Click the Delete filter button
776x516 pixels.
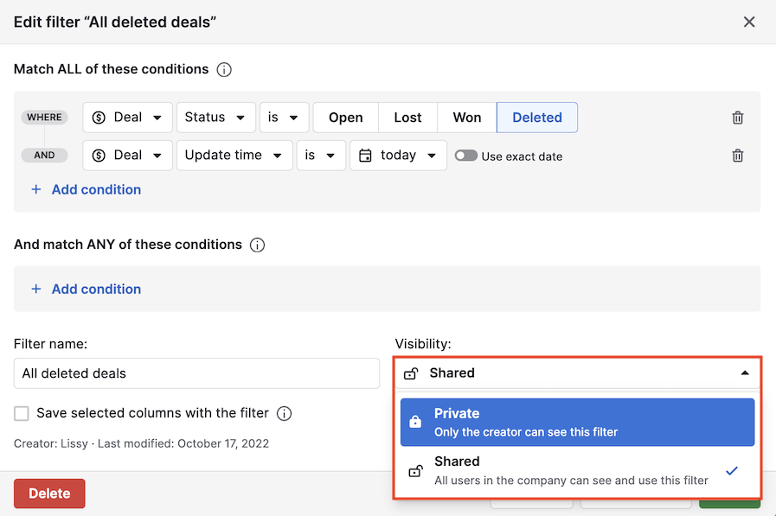click(49, 494)
